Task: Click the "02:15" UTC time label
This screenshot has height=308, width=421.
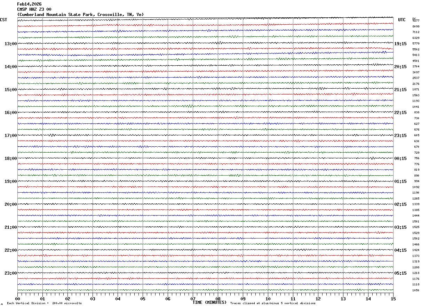Action: coord(400,204)
